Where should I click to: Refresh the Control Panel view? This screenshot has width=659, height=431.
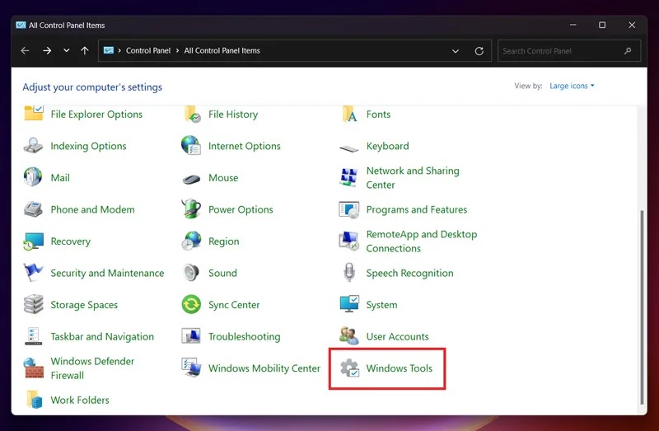coord(479,51)
